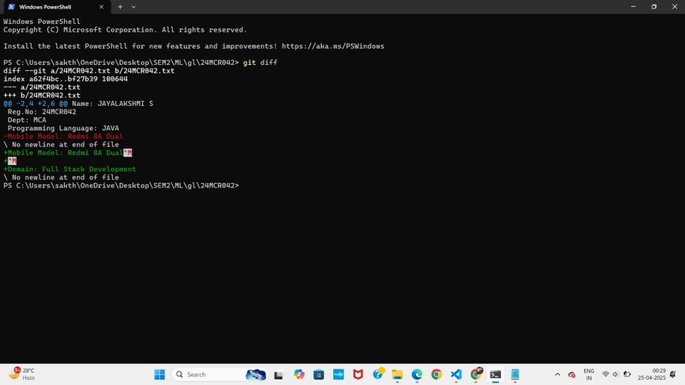Click the 'Programming Language: JAVA' line
The height and width of the screenshot is (385, 685).
[63, 128]
